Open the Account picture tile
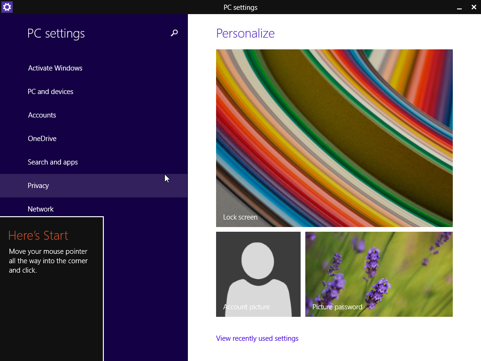The height and width of the screenshot is (361, 481). click(x=258, y=274)
